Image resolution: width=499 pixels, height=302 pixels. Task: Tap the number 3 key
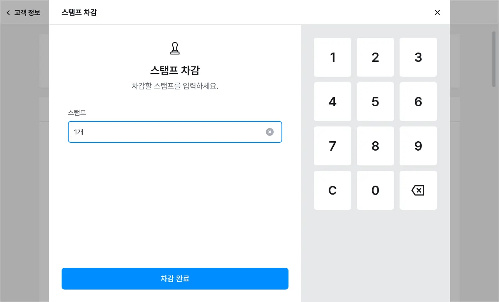418,57
